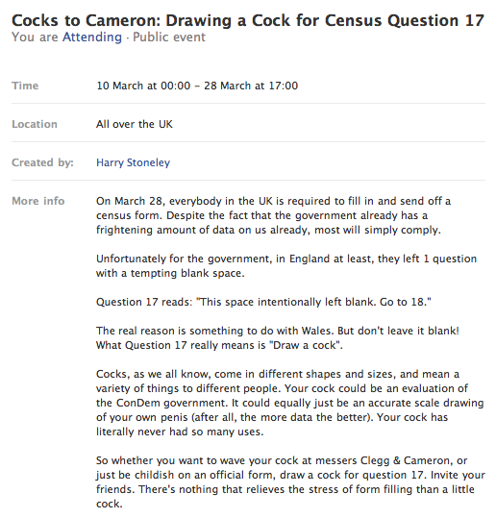
Task: Click the event title heading
Action: pos(248,20)
